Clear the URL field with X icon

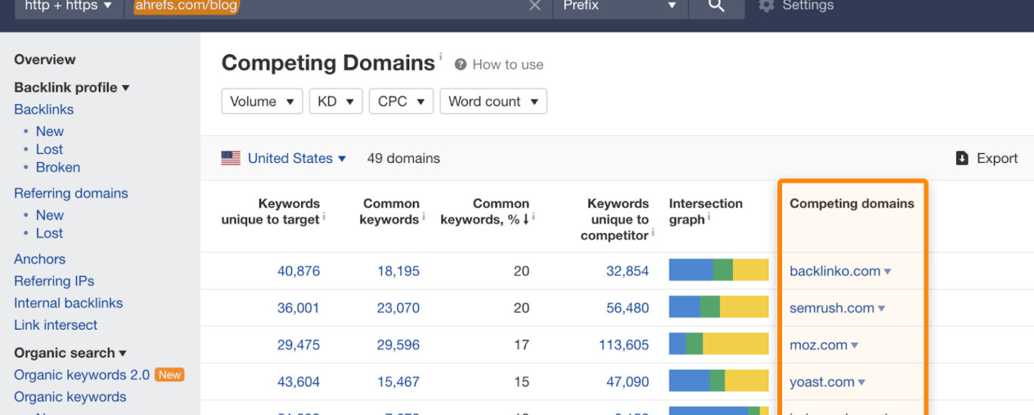(x=534, y=6)
